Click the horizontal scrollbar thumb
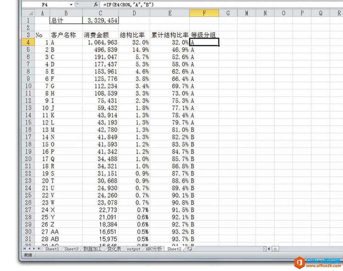This screenshot has height=271, width=343. coord(276,248)
